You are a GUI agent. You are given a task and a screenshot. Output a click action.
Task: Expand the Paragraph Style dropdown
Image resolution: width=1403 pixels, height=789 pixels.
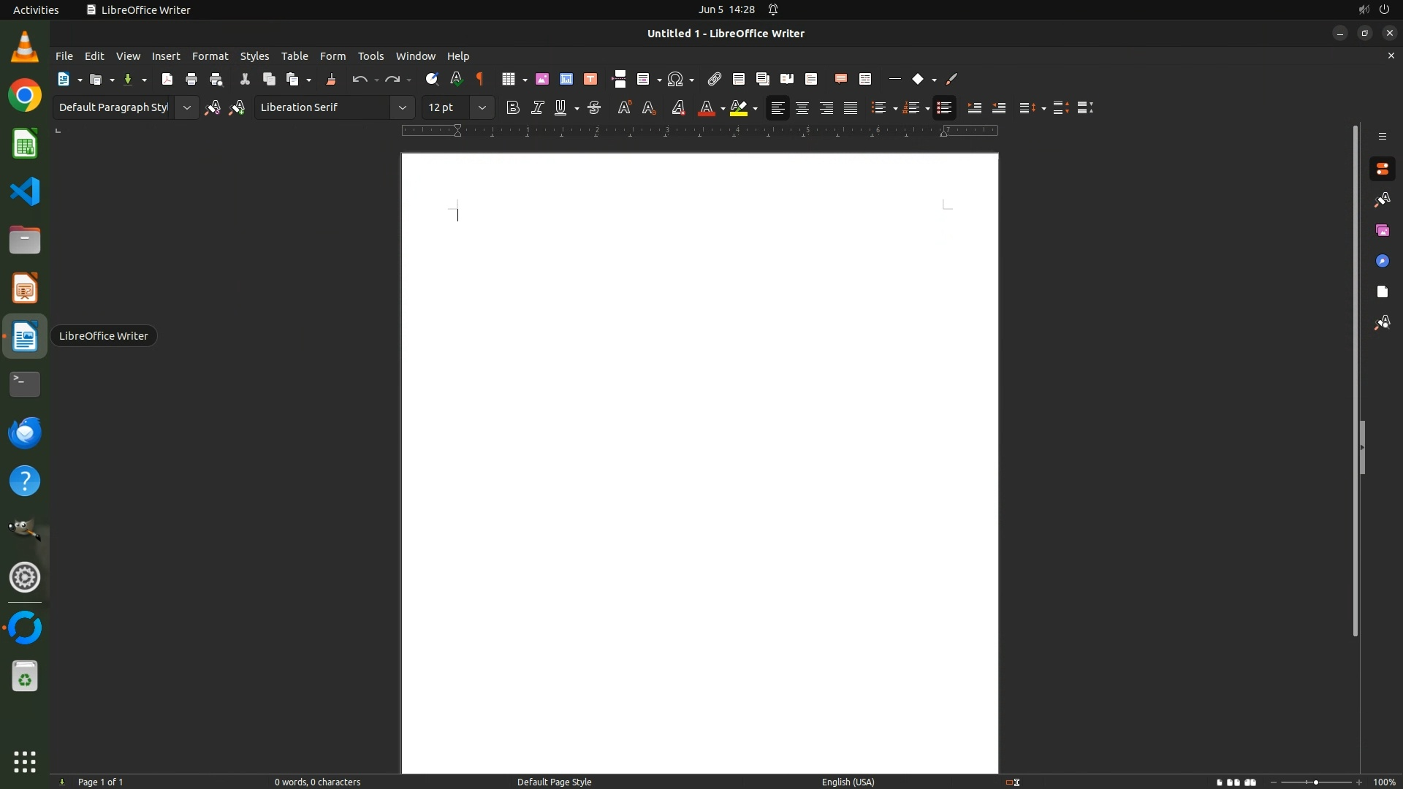point(187,108)
